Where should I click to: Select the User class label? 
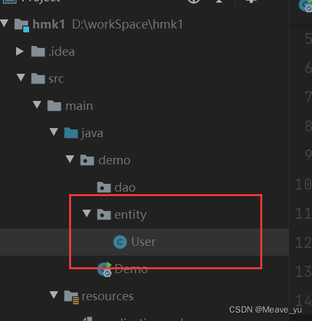(143, 241)
